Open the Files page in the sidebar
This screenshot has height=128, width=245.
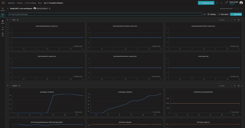3,34
